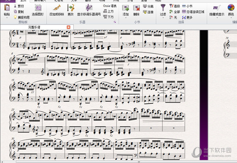Add Ossia staff 上方 above

(x=108, y=11)
